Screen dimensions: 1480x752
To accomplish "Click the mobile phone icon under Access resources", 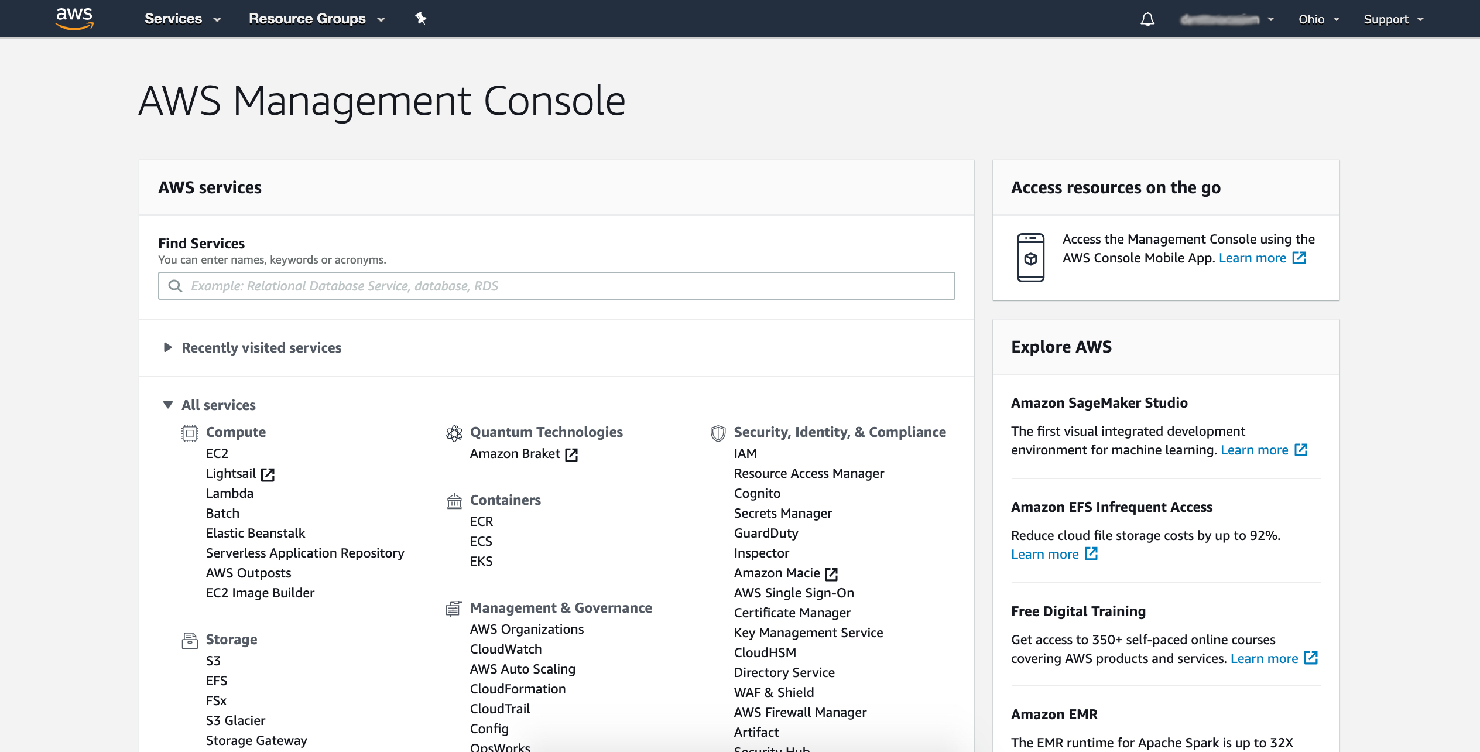I will (x=1032, y=258).
